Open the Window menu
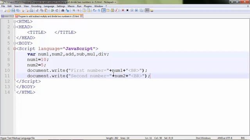The image size is (250, 140). tap(98, 6)
